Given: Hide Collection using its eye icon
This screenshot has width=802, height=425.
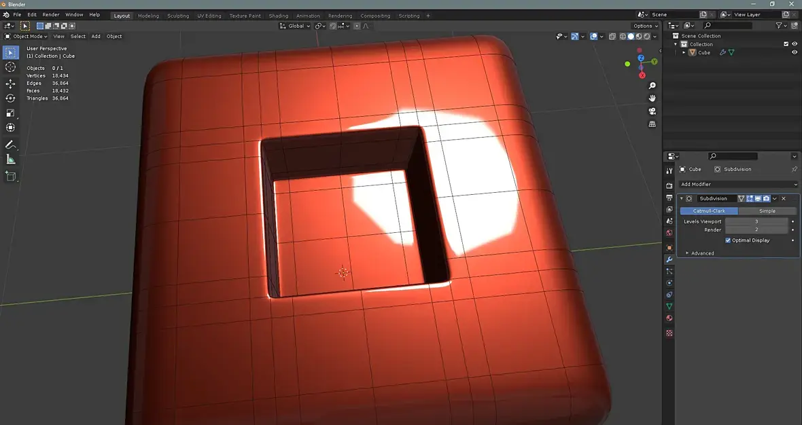Looking at the screenshot, I should point(794,44).
